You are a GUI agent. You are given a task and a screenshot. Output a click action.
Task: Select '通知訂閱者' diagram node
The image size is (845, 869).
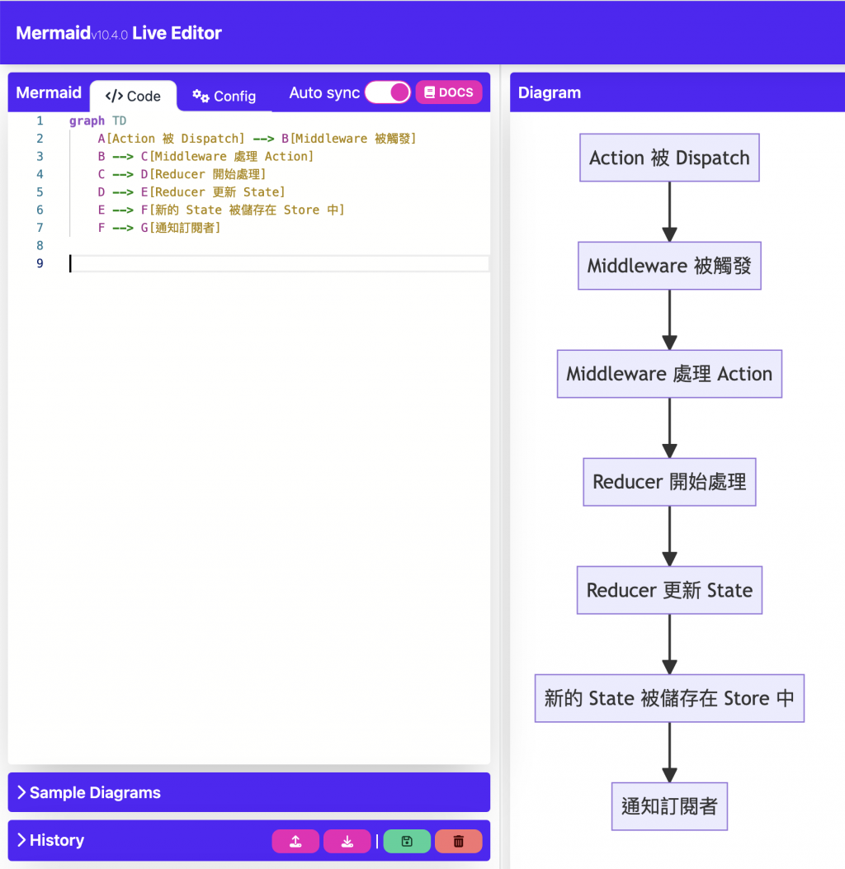[x=669, y=806]
